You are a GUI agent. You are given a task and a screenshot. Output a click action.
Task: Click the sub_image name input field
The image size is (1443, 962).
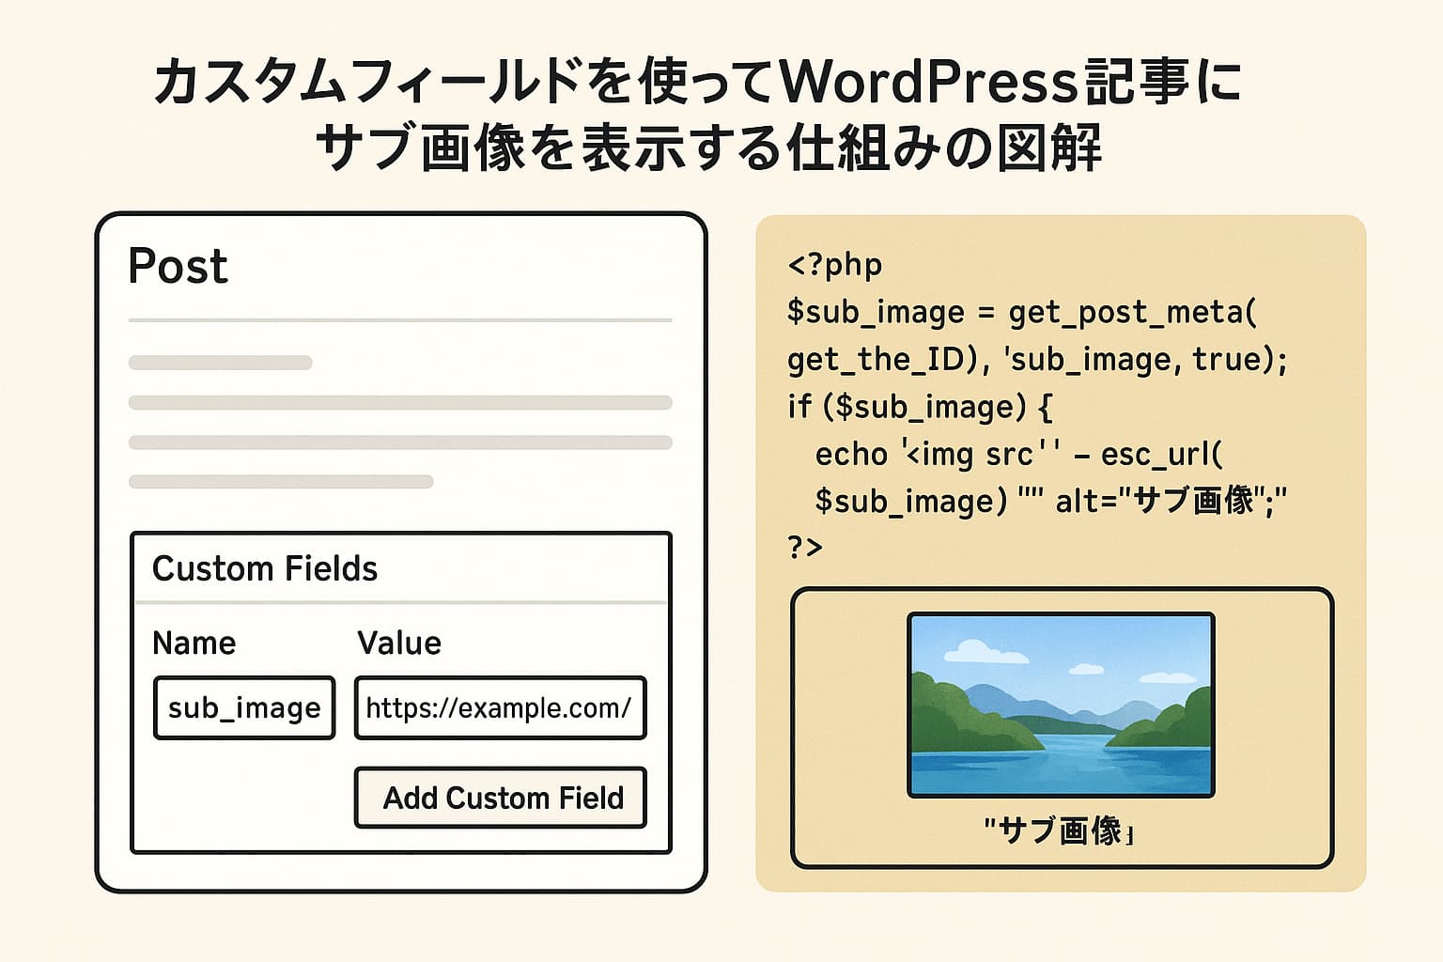coord(244,707)
